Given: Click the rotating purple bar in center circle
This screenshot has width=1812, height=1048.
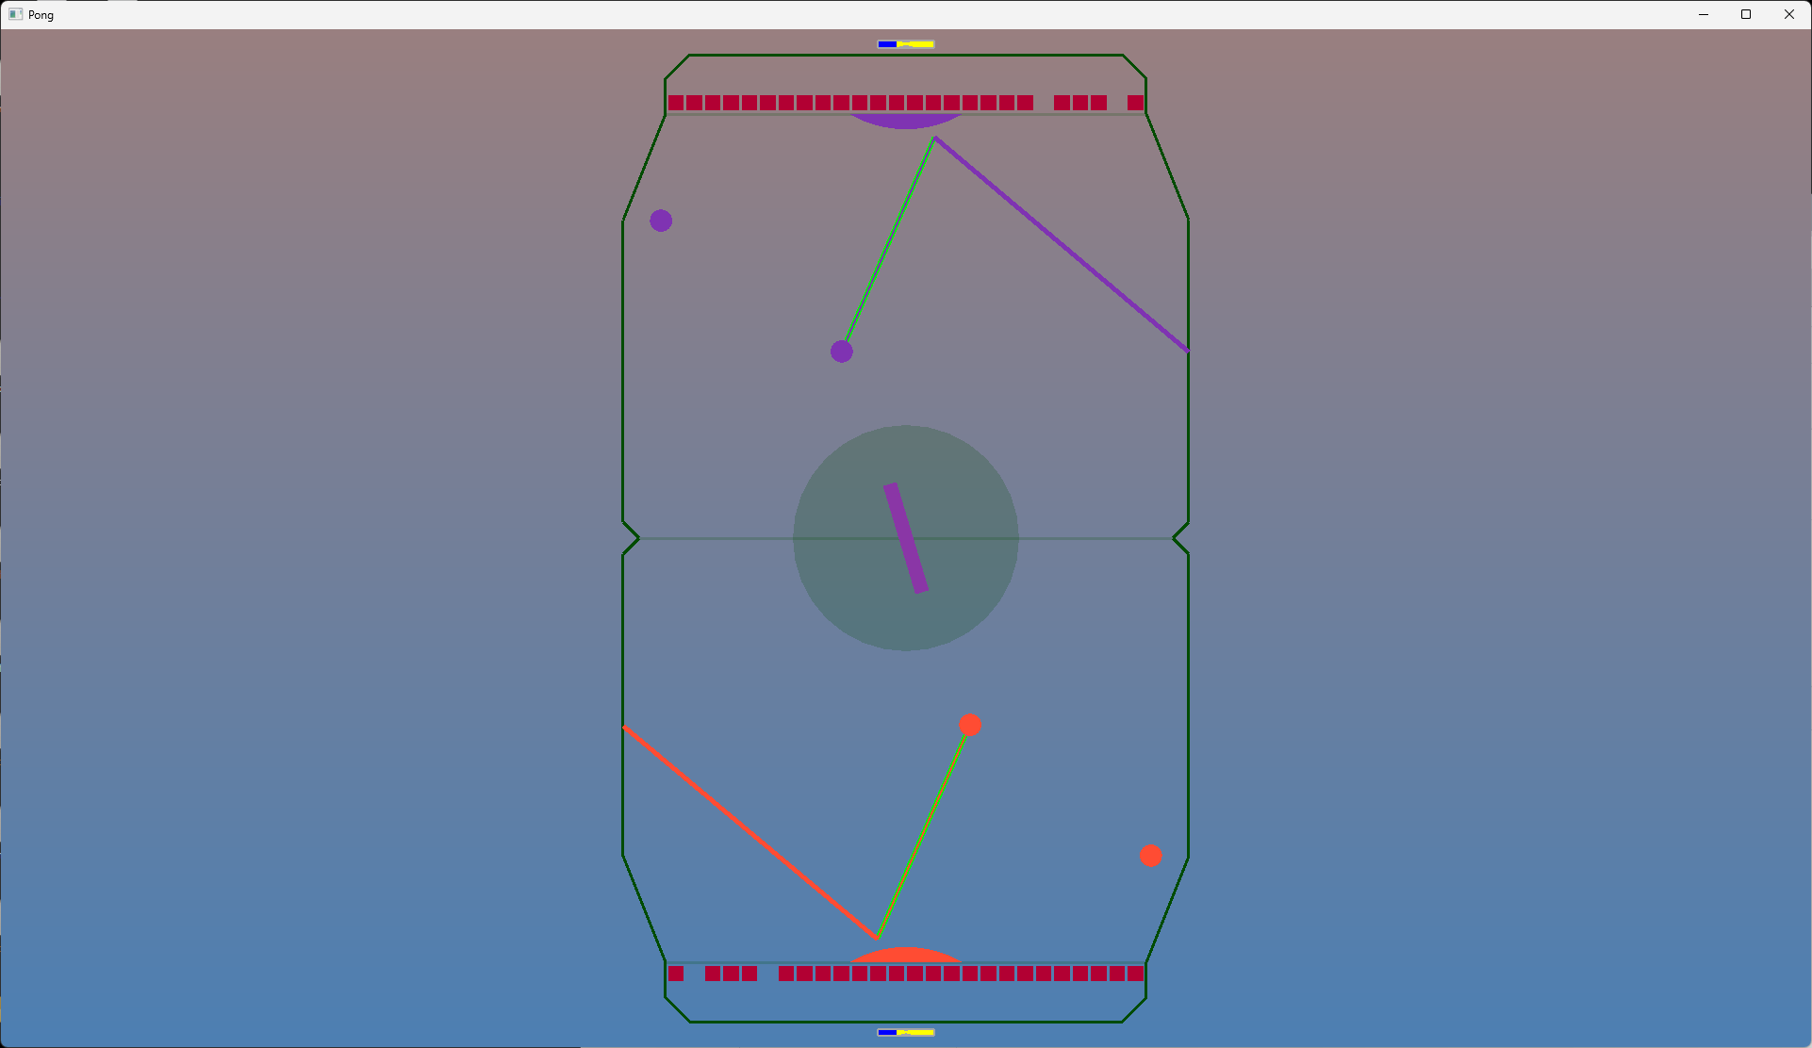Looking at the screenshot, I should pos(906,538).
